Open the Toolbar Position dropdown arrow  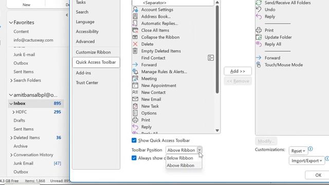tap(199, 150)
